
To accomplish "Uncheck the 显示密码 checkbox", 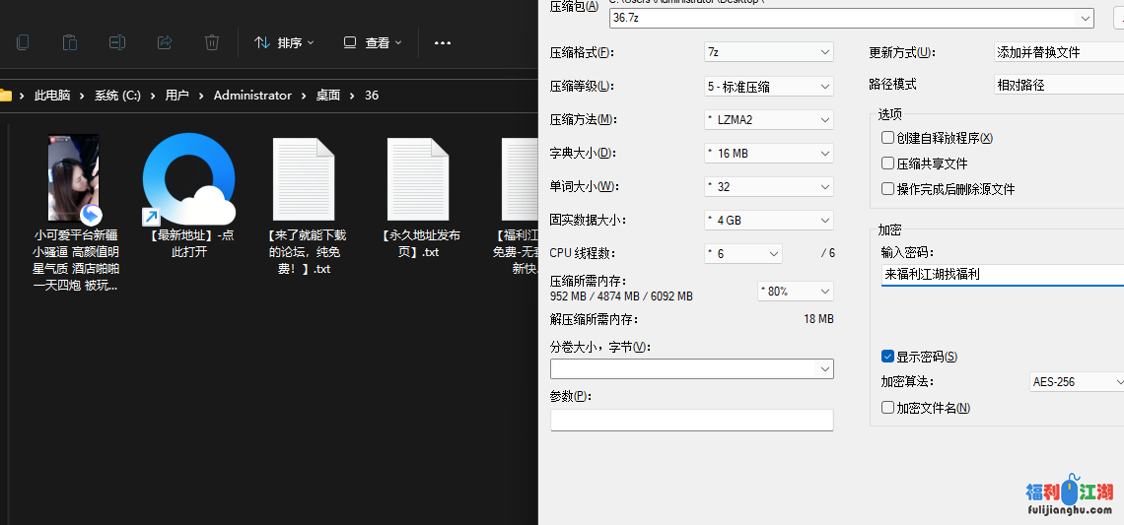I will (x=888, y=357).
